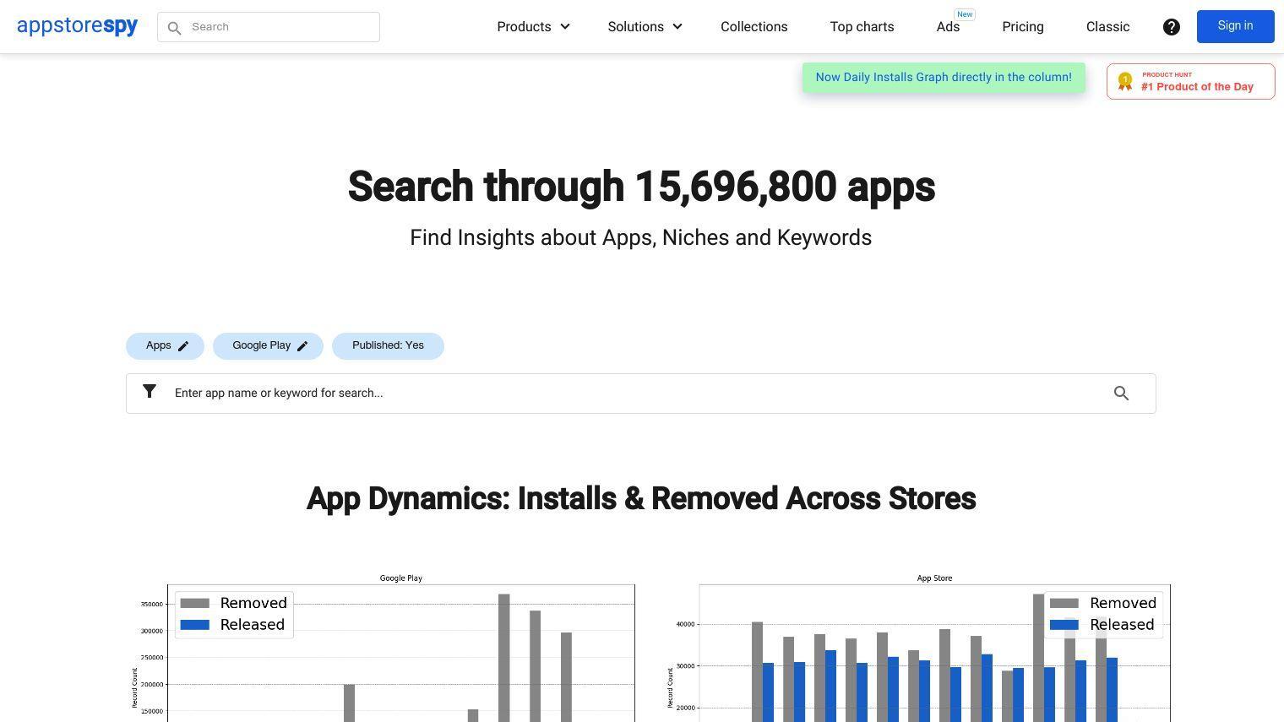
Task: Edit the Apps filter chip
Action: pos(165,346)
